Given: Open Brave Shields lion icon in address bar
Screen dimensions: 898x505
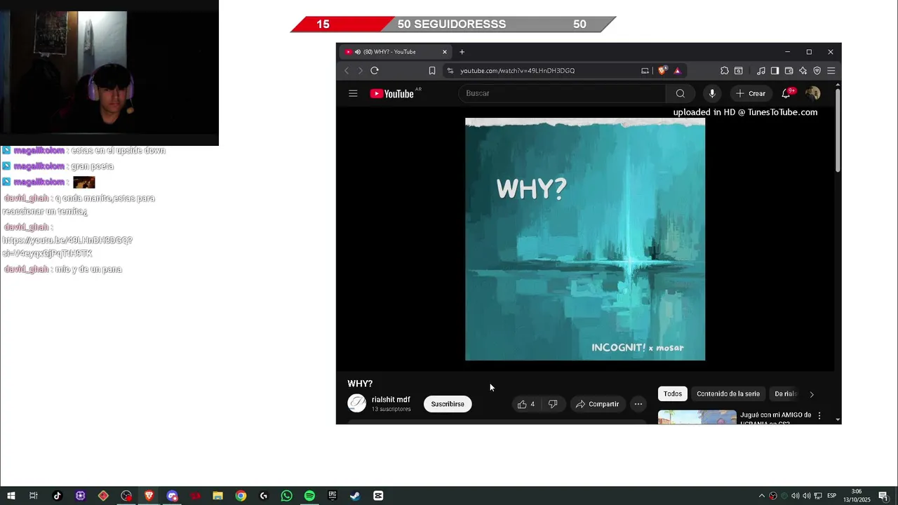Looking at the screenshot, I should pos(662,70).
